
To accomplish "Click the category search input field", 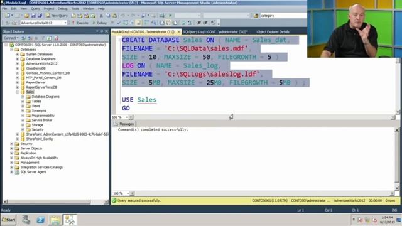I will pos(283,16).
